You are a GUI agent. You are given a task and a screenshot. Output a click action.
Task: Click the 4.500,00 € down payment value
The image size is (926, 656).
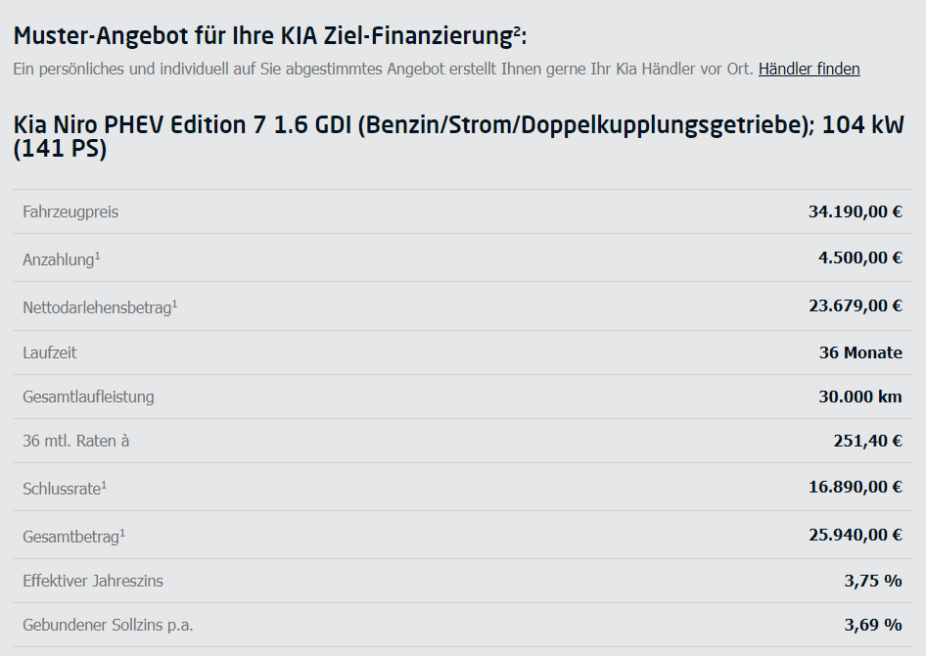(x=859, y=258)
